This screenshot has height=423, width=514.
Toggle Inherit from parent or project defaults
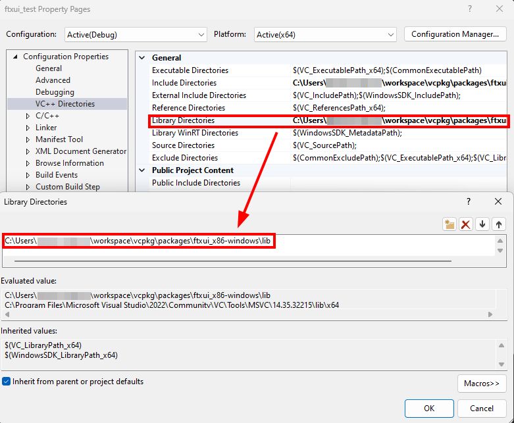(x=6, y=382)
